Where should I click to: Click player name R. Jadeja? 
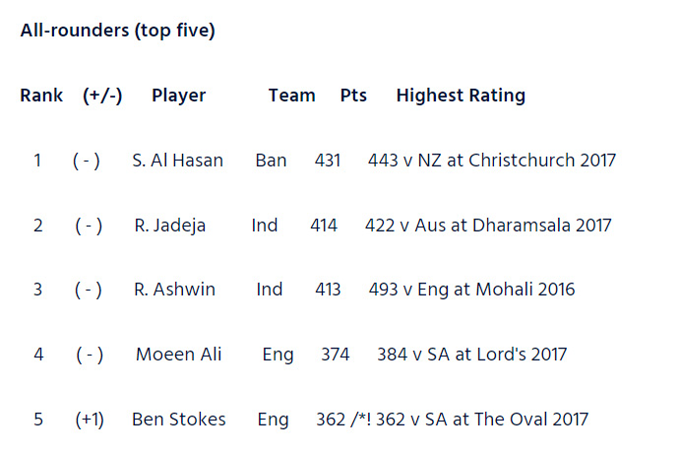click(x=170, y=225)
